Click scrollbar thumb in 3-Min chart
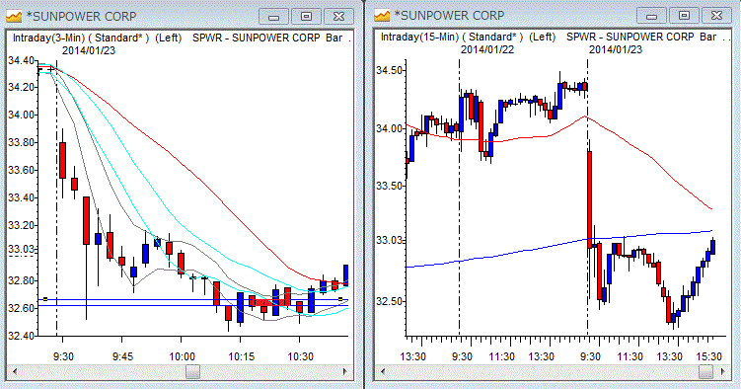Screen dimensions: 741x389 [x=192, y=372]
